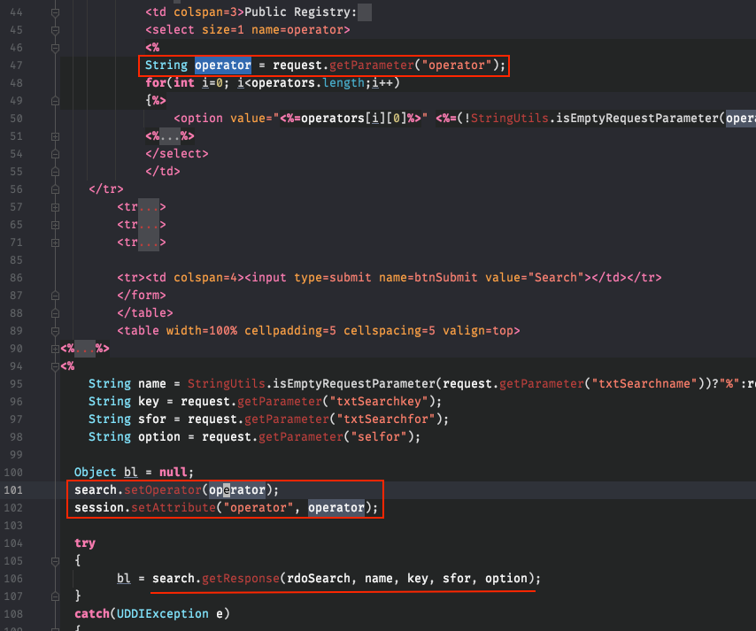
Task: Collapse the try block brace at line 105
Action: 55,561
